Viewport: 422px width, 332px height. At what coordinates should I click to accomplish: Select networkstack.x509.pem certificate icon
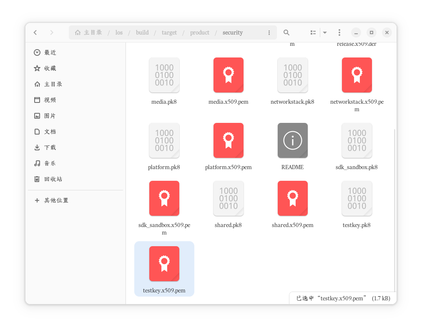pyautogui.click(x=357, y=75)
